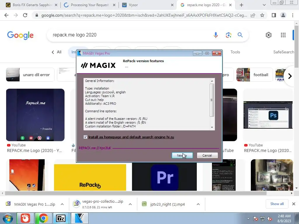This screenshot has width=299, height=224.
Task: Bookmark this page with star icon
Action: (x=262, y=15)
